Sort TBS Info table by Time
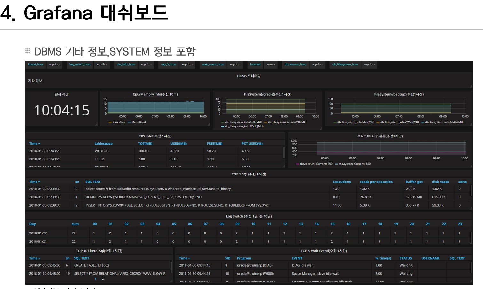The width and height of the screenshot is (483, 289). coord(35,144)
